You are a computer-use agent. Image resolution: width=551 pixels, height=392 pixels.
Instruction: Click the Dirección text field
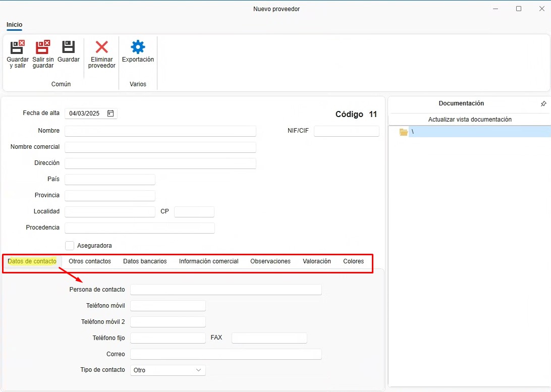(x=160, y=163)
